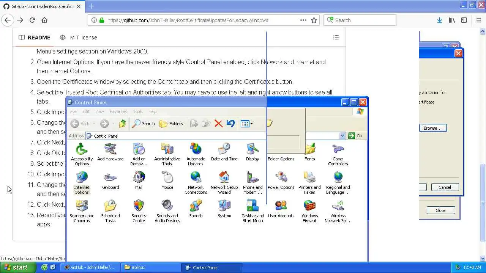Open the Views dropdown in toolbar
Screen dimensions: 486x273
click(246, 124)
